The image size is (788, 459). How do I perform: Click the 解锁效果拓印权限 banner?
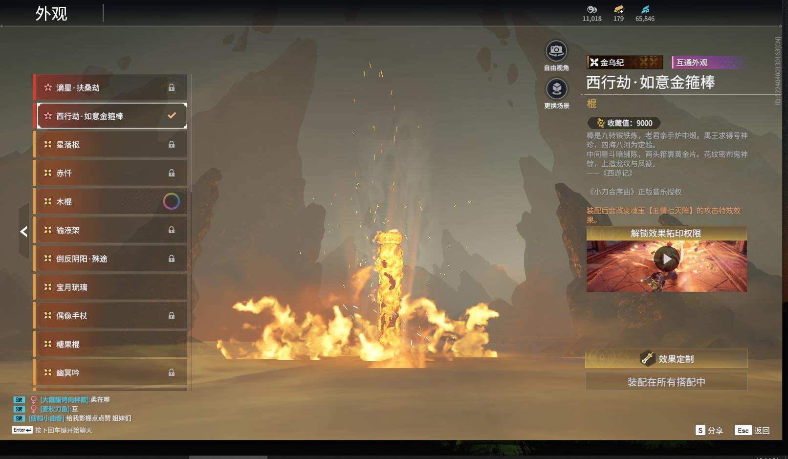[x=666, y=233]
